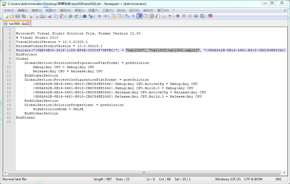Save the recorded macro toolbar icon

[202, 16]
